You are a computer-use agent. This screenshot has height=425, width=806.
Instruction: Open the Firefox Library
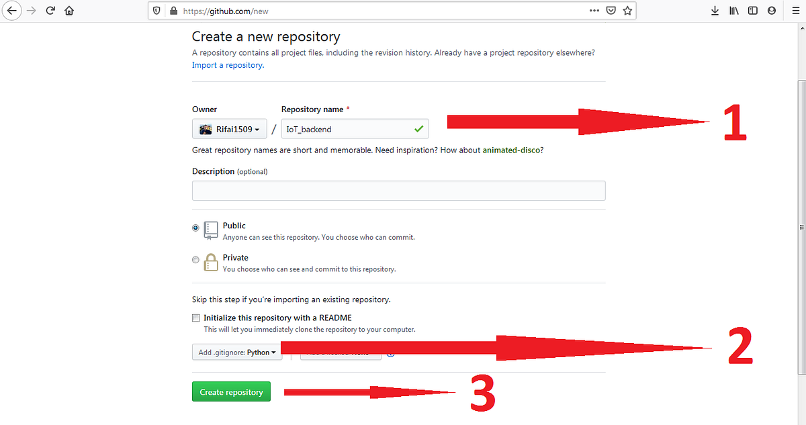tap(733, 10)
